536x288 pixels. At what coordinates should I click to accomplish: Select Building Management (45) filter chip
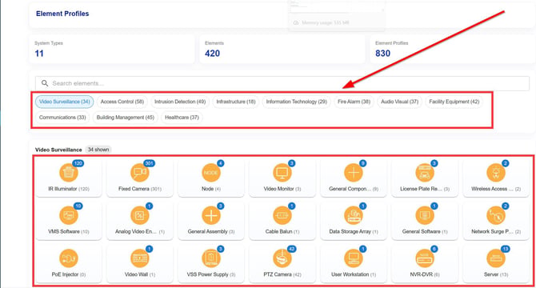point(125,118)
